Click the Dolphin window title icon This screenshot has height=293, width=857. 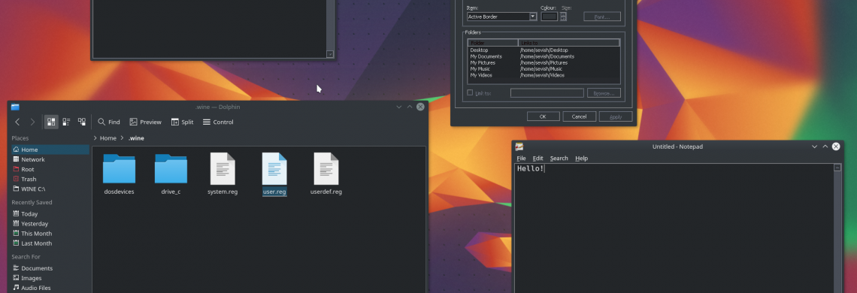coord(15,107)
